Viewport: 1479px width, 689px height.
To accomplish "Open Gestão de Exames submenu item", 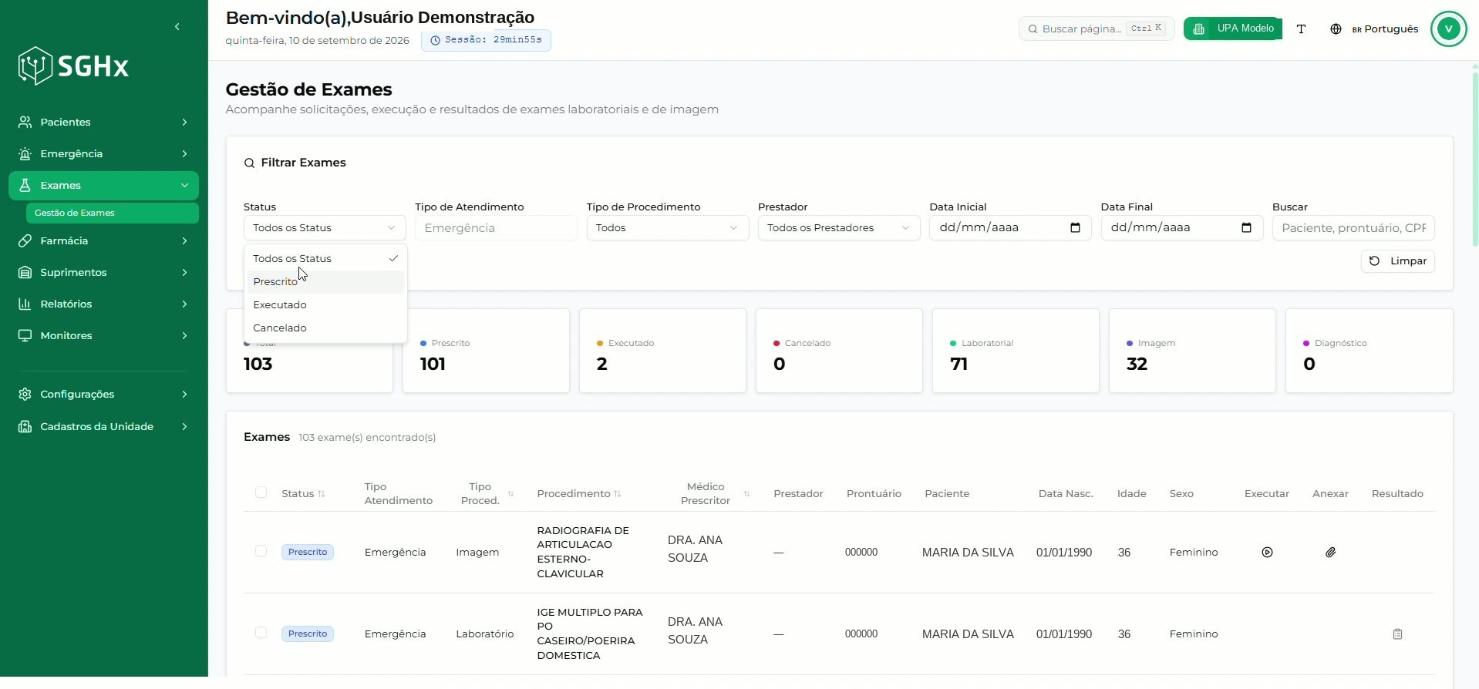I will [x=112, y=213].
